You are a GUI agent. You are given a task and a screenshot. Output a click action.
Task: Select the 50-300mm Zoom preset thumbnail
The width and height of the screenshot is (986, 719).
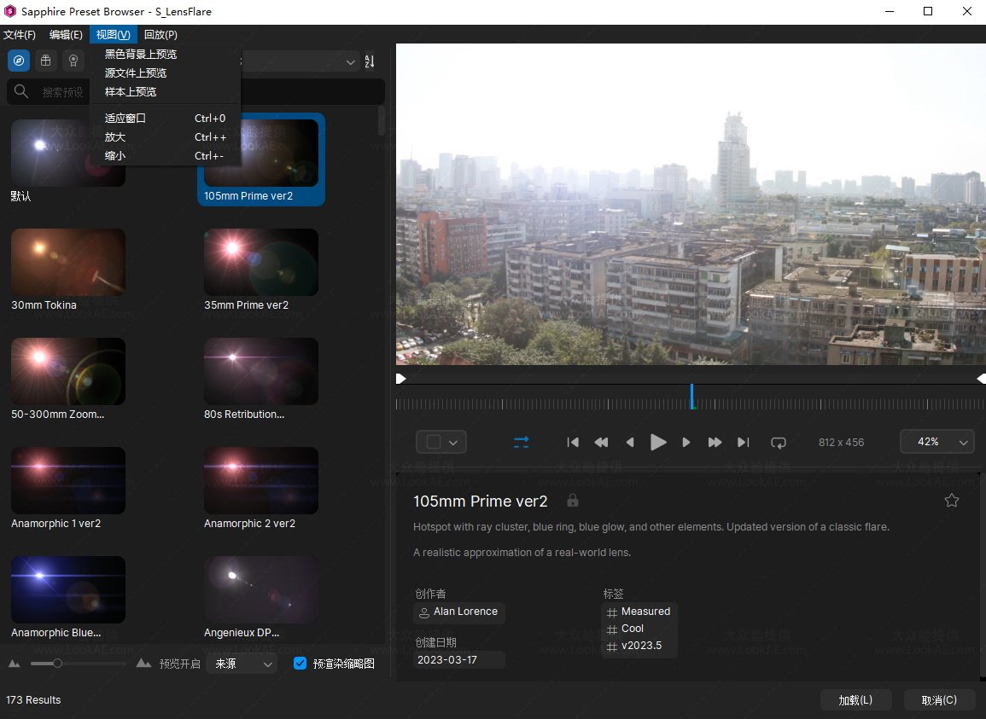coord(68,372)
